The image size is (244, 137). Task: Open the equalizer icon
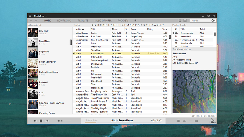click(x=178, y=121)
